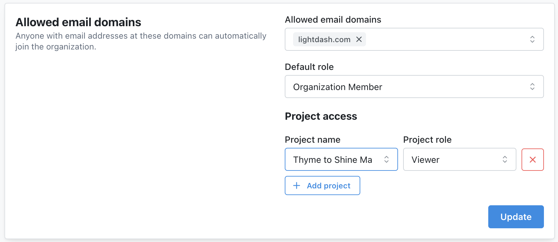The width and height of the screenshot is (558, 242).
Task: Click the chevron arrows in Project name field
Action: click(387, 159)
